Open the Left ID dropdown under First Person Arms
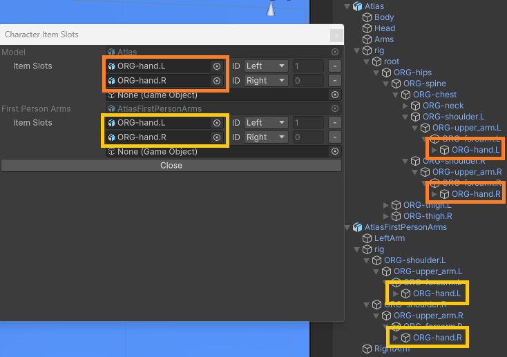Image resolution: width=507 pixels, height=357 pixels. [x=266, y=123]
